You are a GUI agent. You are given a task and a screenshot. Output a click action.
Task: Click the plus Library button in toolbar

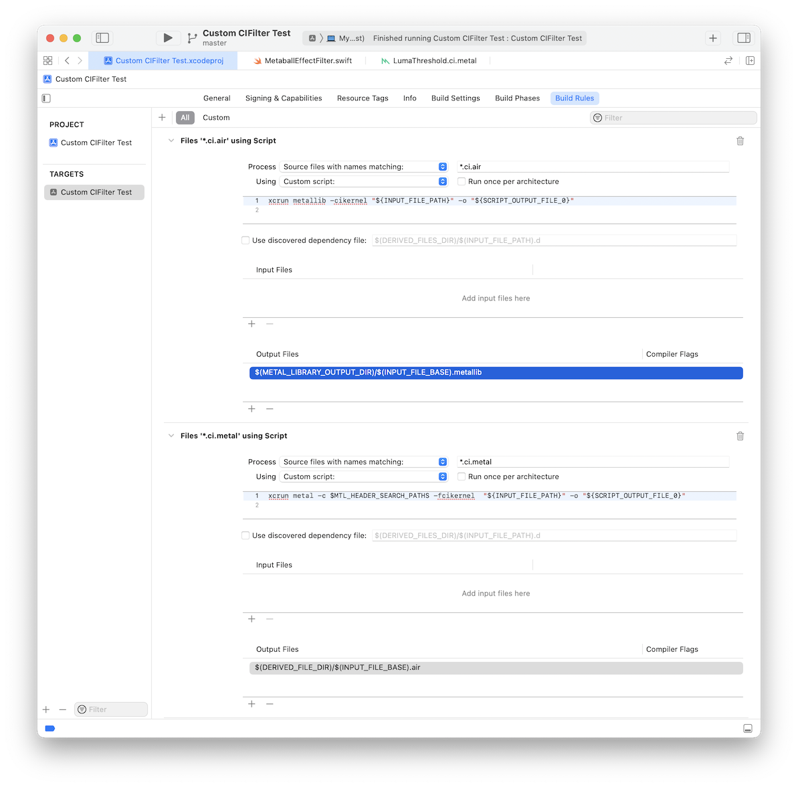pyautogui.click(x=712, y=38)
